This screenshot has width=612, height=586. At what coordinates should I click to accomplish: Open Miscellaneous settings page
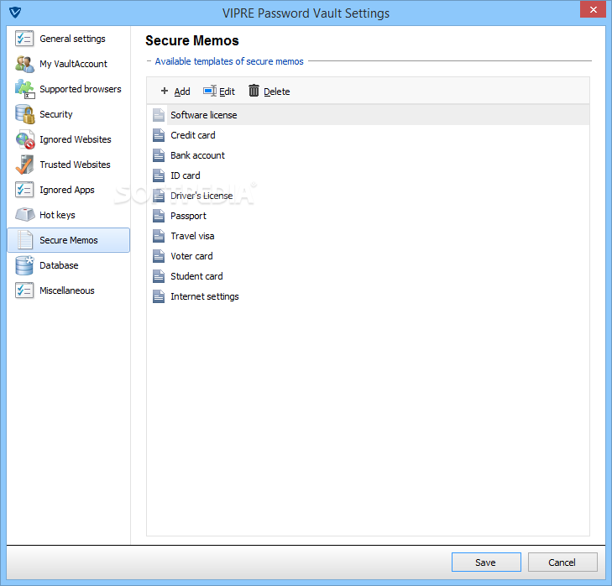pos(69,290)
